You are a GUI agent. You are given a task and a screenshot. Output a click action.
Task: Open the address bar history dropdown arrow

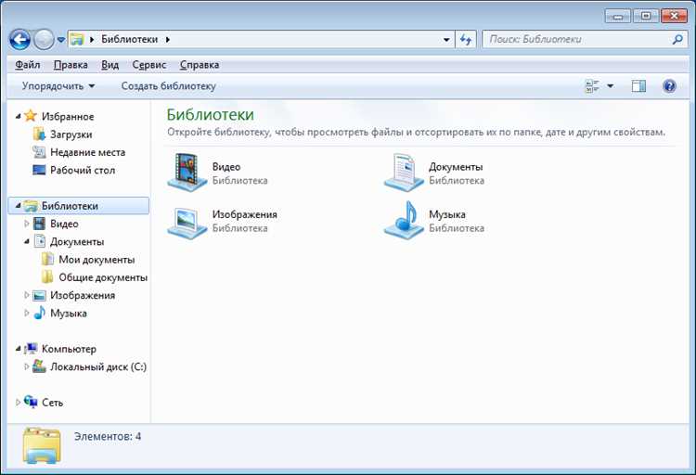pyautogui.click(x=446, y=40)
